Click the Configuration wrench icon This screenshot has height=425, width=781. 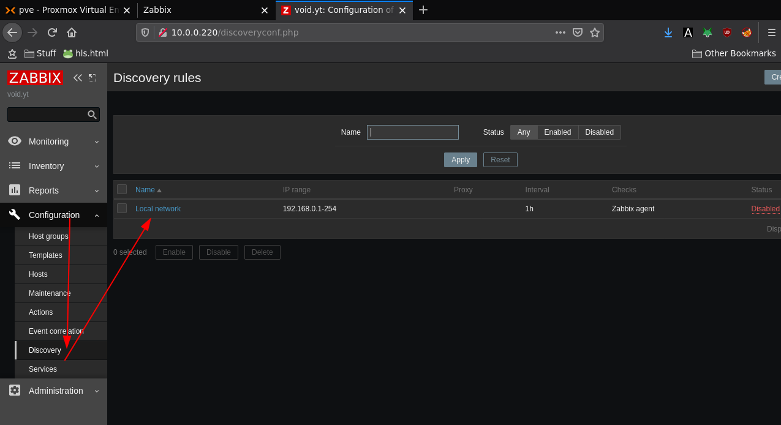coord(15,214)
